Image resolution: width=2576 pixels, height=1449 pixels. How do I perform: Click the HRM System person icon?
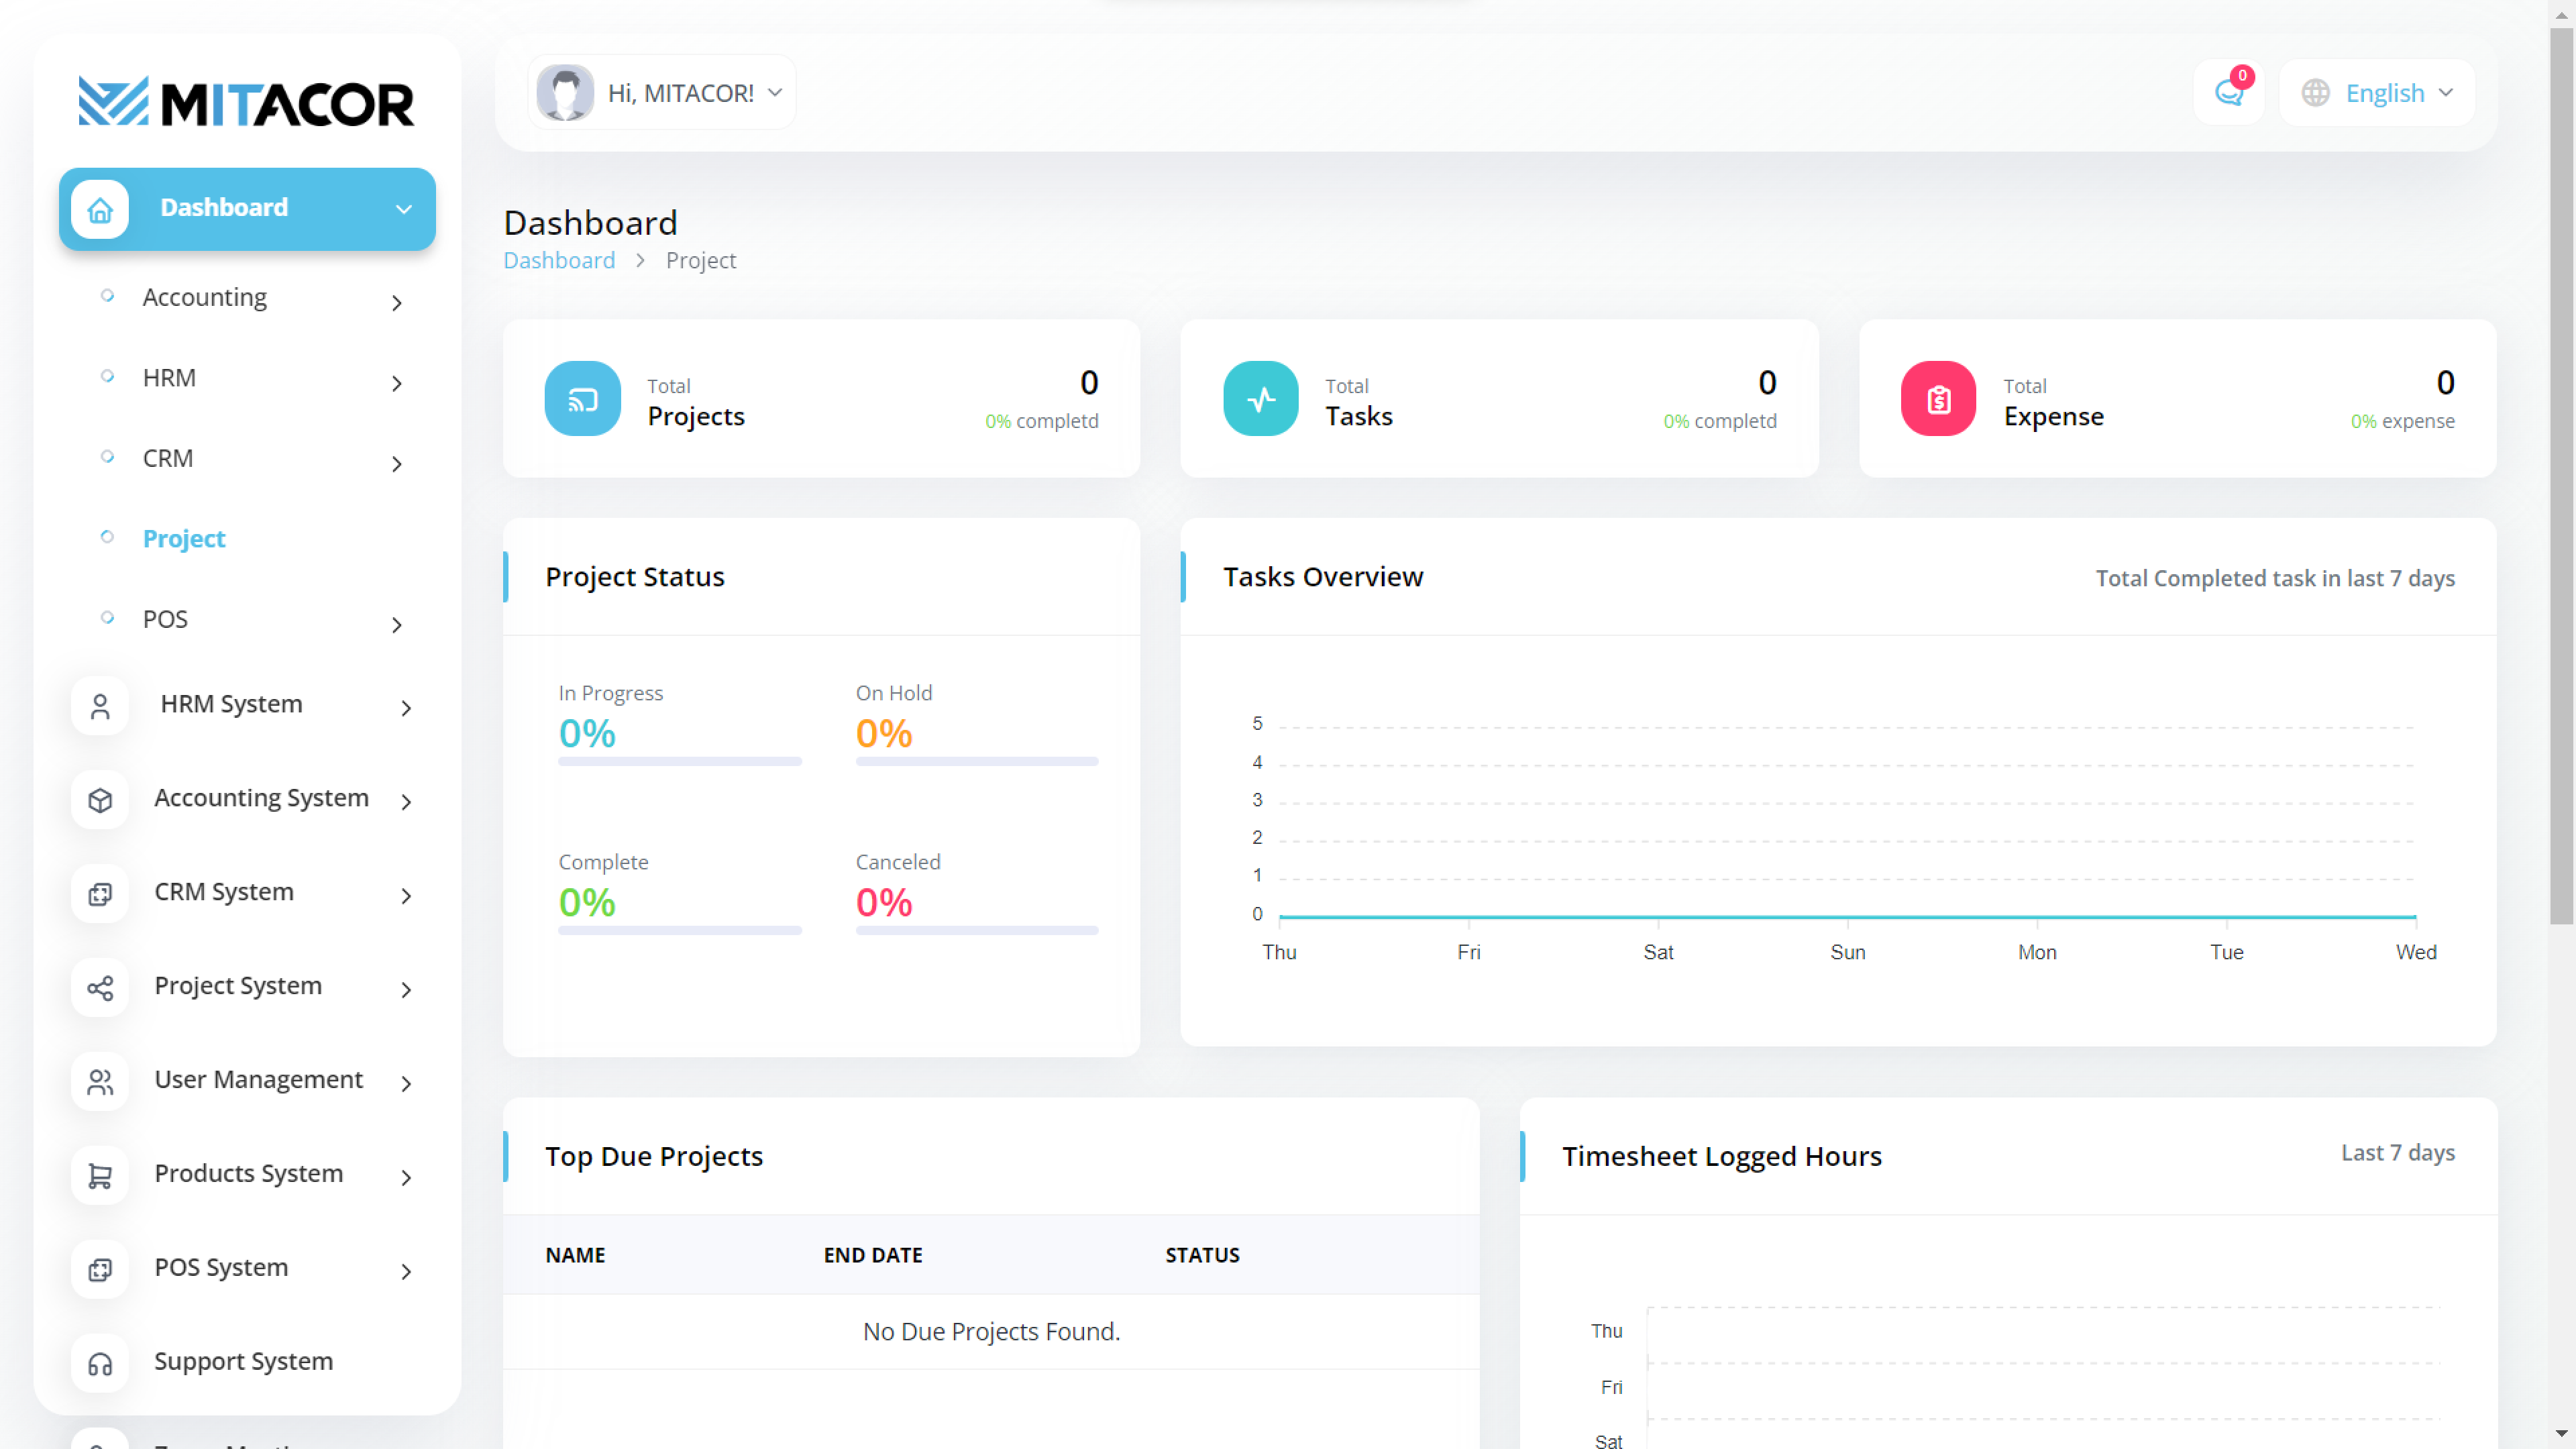click(100, 706)
